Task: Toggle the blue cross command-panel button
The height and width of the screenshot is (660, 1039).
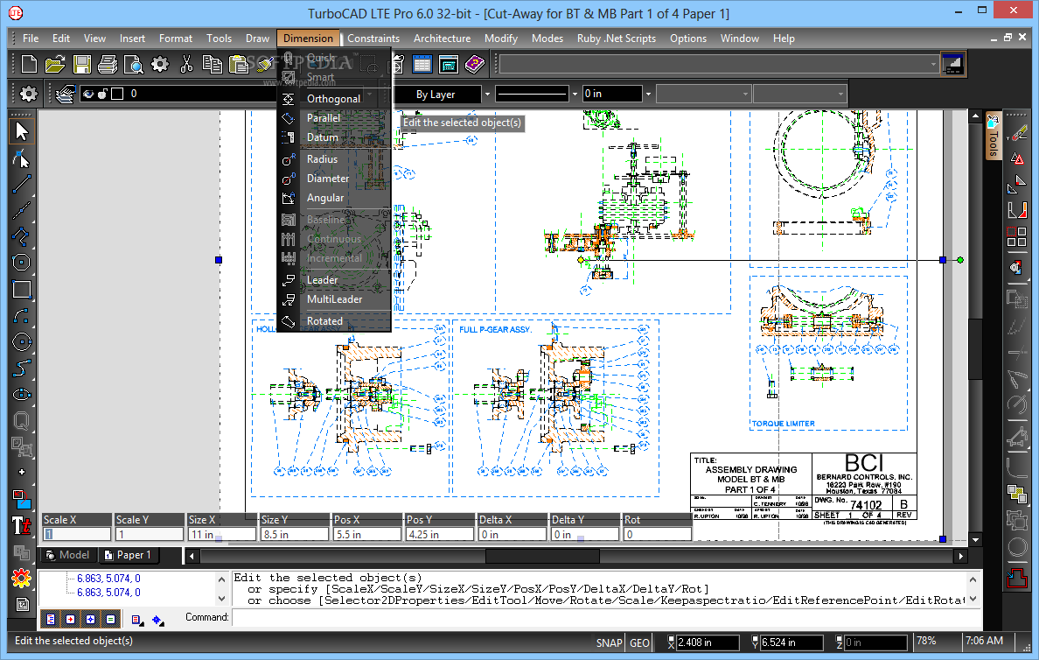Action: [90, 620]
